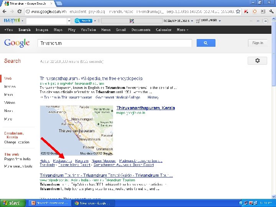Click the Windows Start button

click(12, 203)
